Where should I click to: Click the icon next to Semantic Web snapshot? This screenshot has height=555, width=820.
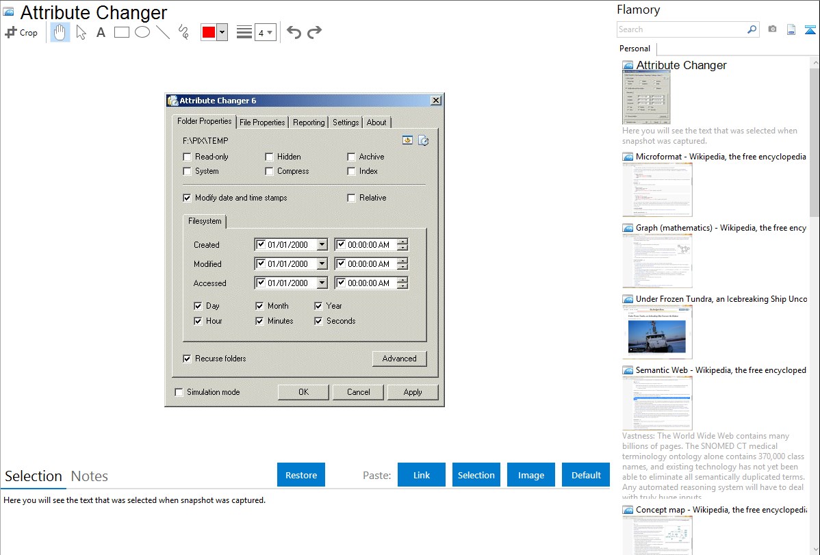click(628, 370)
